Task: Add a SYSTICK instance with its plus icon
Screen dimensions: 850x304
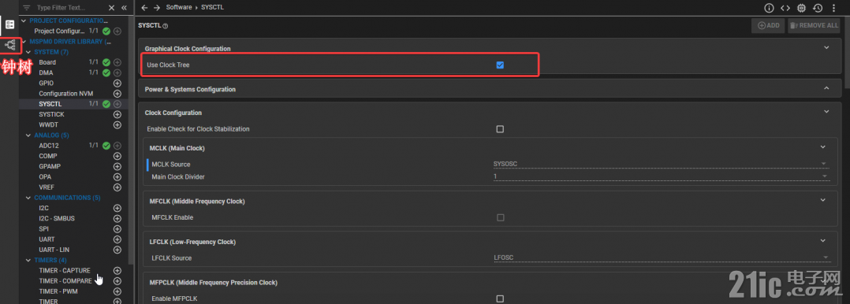Action: coord(117,115)
